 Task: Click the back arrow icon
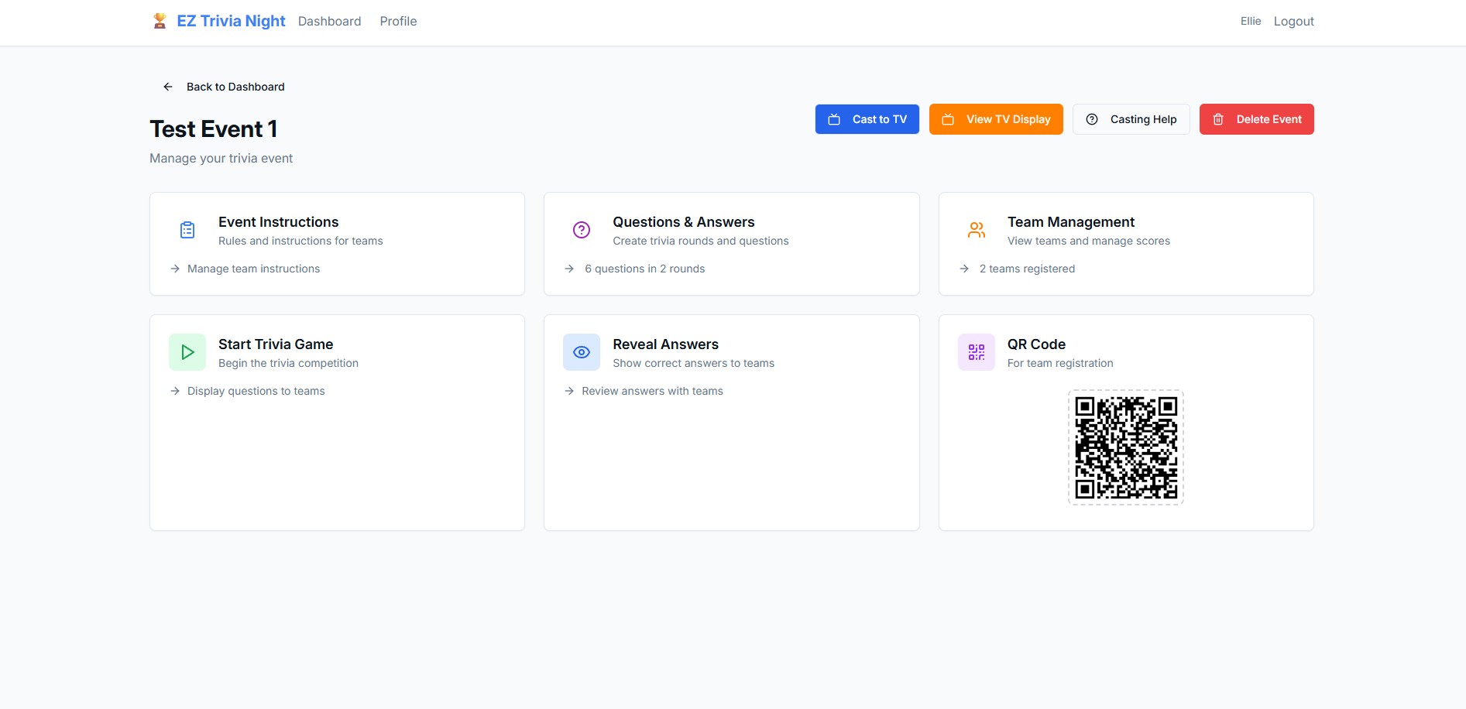coord(168,87)
